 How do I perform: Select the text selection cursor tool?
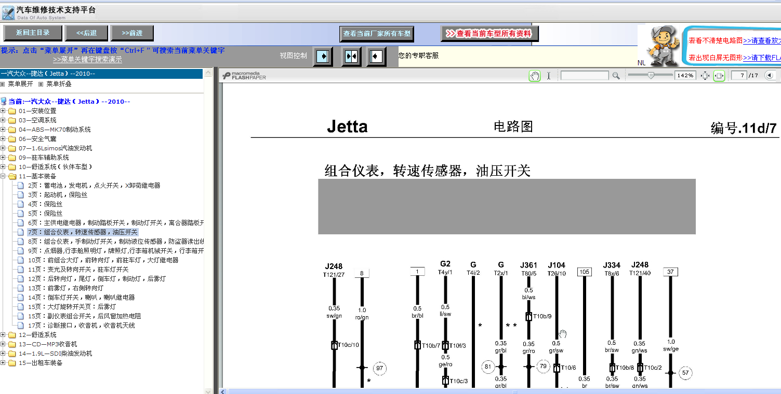549,76
